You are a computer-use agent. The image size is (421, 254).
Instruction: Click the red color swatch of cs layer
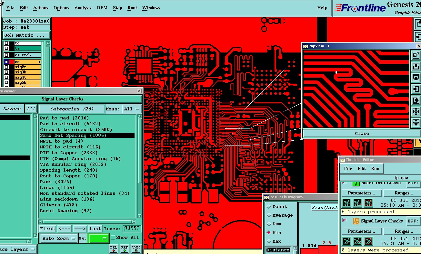coord(12,62)
